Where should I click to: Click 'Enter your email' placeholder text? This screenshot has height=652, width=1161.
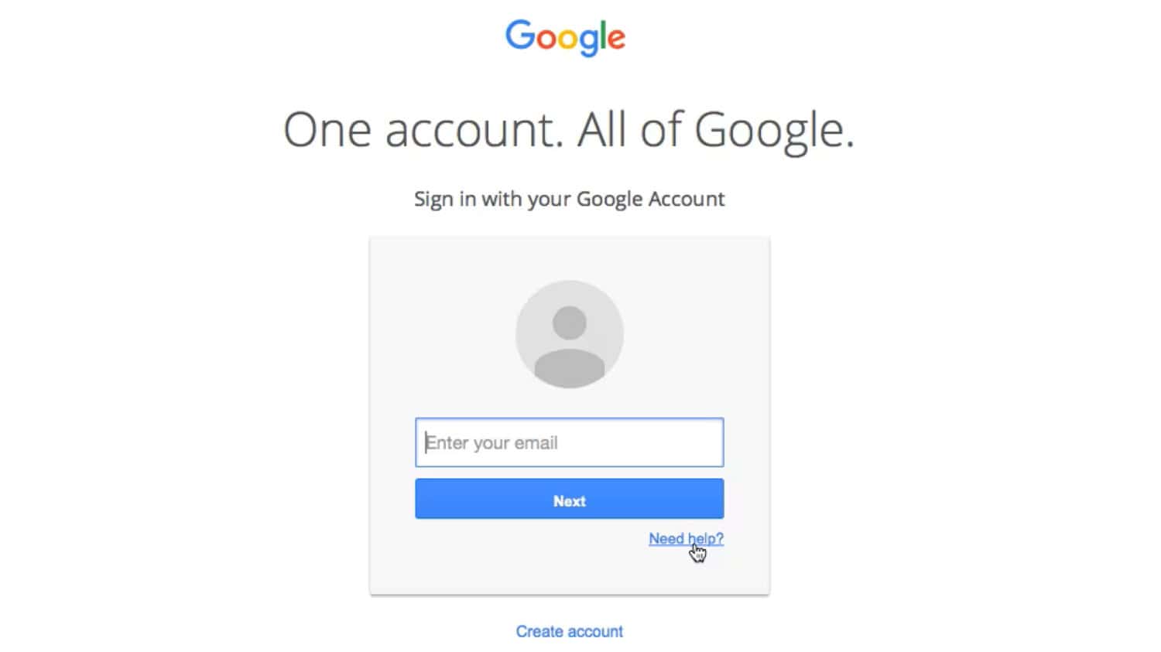(x=491, y=443)
